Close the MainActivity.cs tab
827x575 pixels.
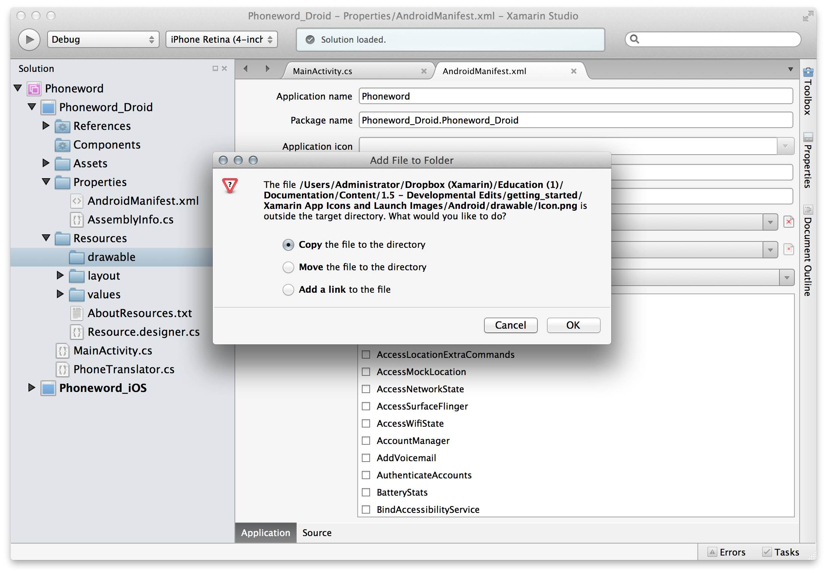click(x=424, y=71)
